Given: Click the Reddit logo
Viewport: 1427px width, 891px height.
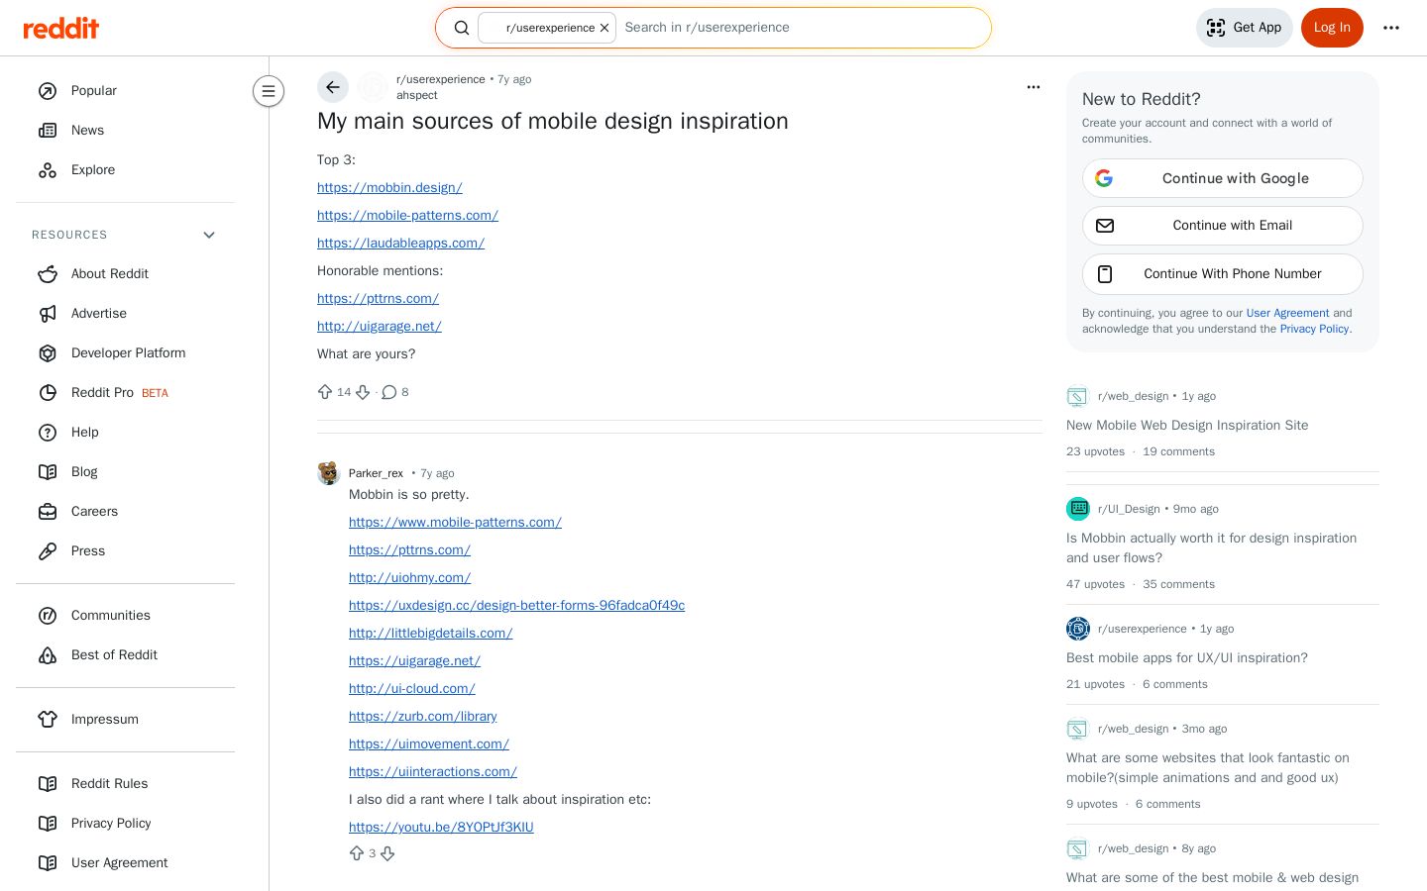Looking at the screenshot, I should point(61,28).
